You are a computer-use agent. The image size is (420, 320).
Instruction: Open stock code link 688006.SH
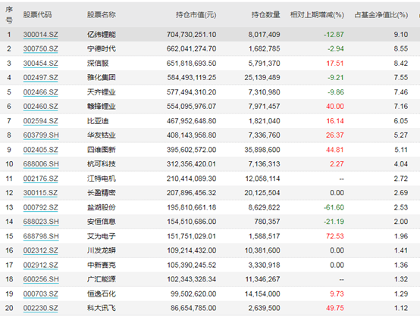coord(41,164)
